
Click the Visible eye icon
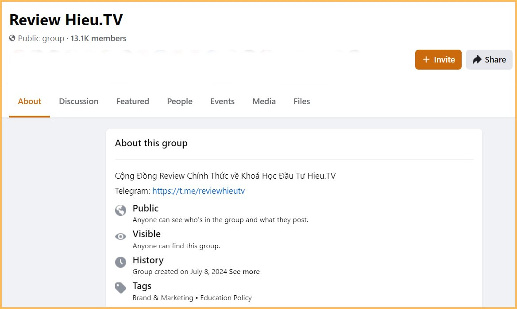coord(120,236)
